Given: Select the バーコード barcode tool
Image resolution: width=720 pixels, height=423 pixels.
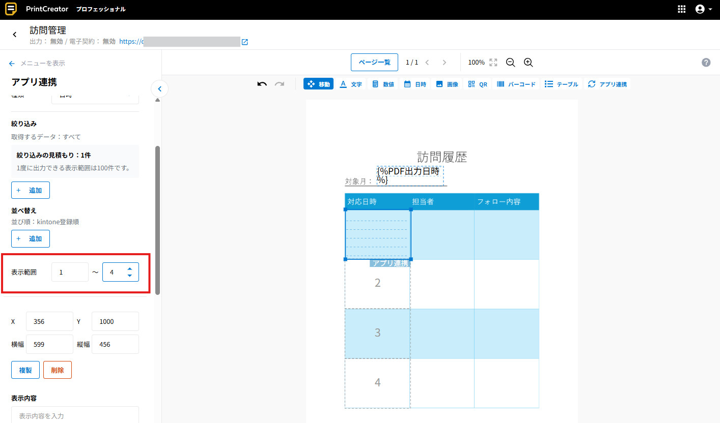Looking at the screenshot, I should click(x=516, y=84).
